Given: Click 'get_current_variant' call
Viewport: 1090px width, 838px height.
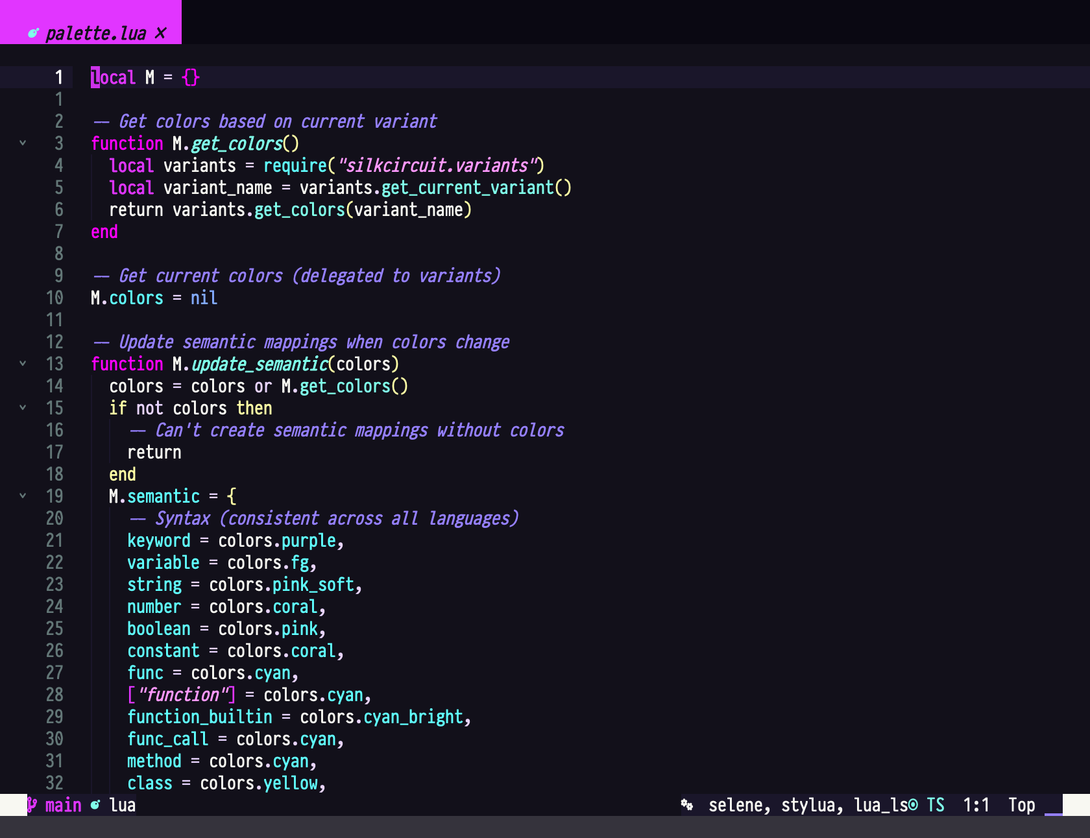Looking at the screenshot, I should [468, 187].
